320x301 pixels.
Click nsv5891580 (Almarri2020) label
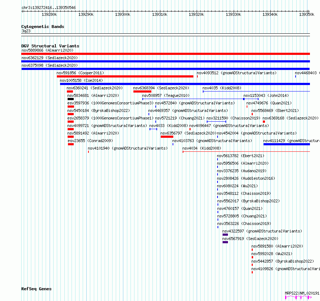(x=277, y=246)
